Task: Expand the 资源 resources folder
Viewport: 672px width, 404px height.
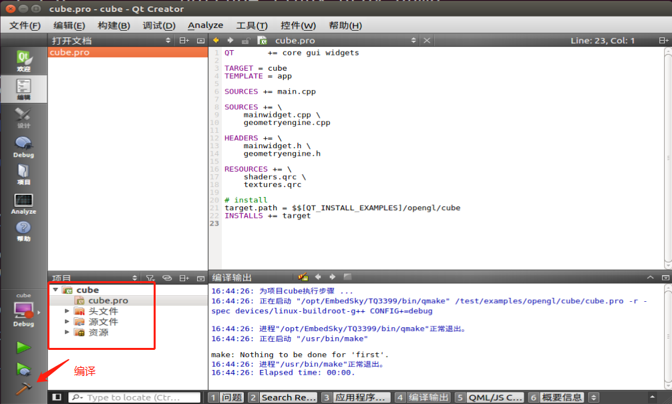Action: click(67, 332)
